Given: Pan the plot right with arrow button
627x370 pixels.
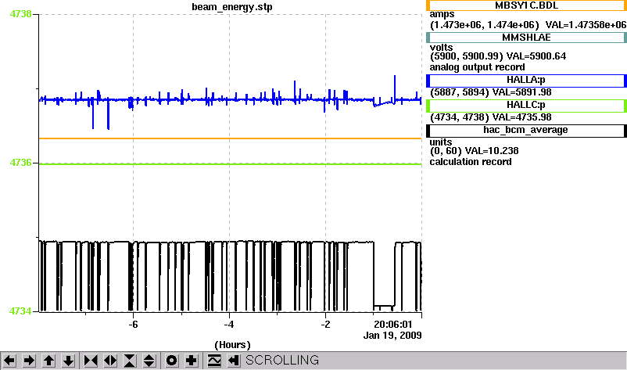Looking at the screenshot, I should tap(29, 361).
